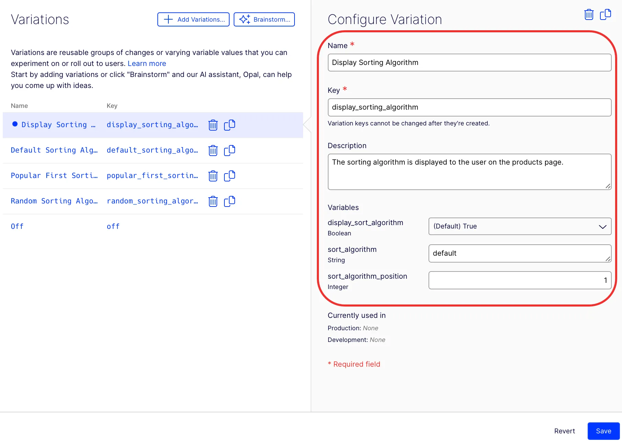Click the display_sorting_algo key cell

click(152, 125)
